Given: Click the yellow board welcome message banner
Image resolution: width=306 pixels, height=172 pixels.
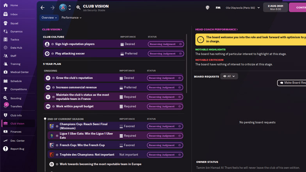Looking at the screenshot, I should tap(251, 39).
